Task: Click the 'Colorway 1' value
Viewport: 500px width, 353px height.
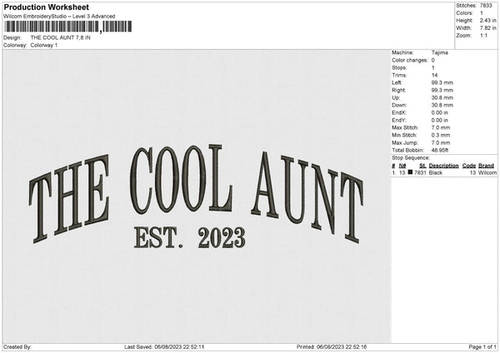Action: click(x=44, y=45)
